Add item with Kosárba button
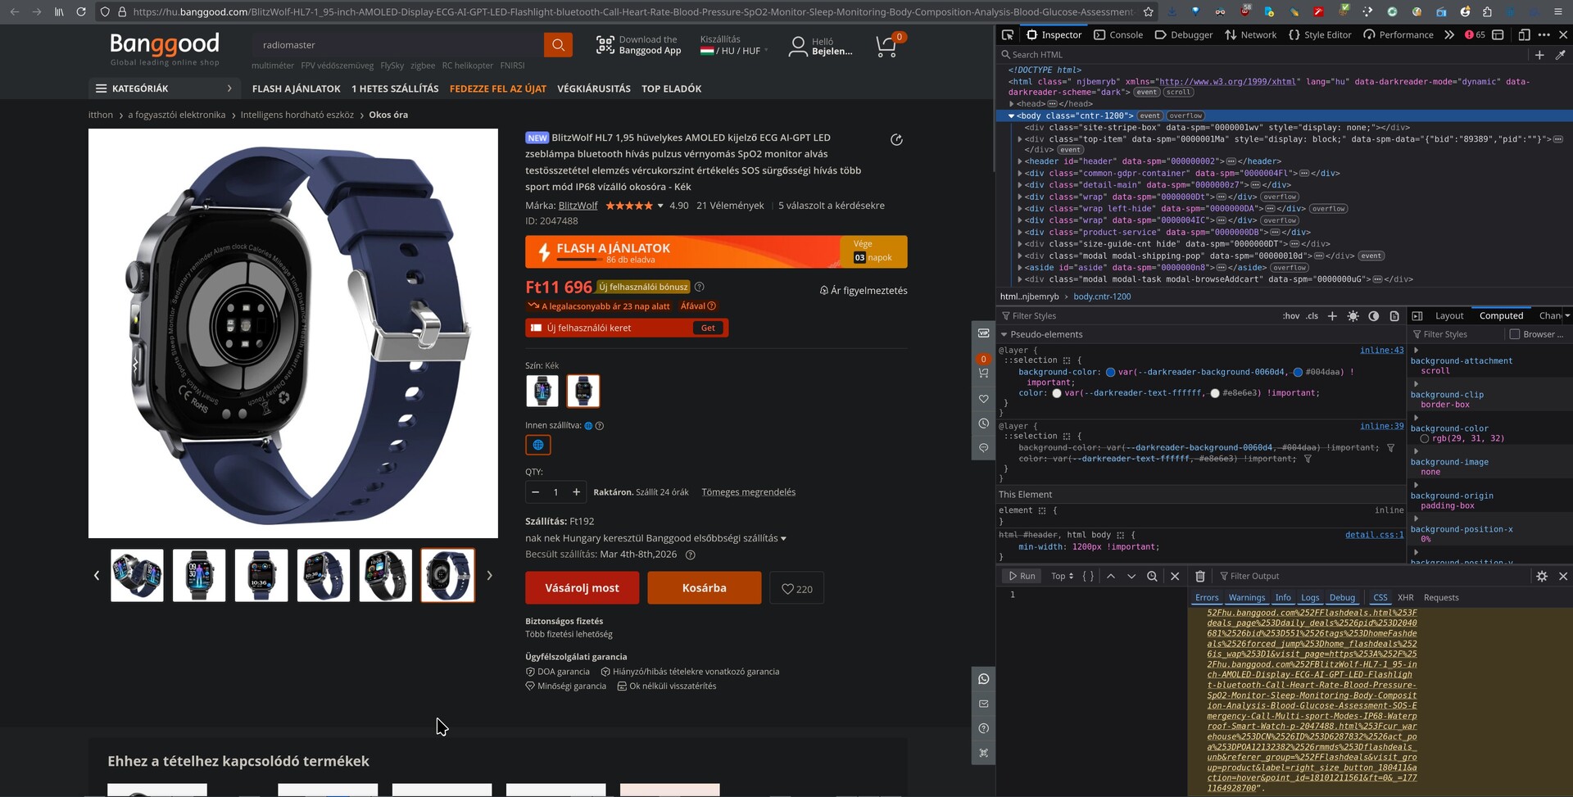This screenshot has width=1573, height=797. (705, 588)
